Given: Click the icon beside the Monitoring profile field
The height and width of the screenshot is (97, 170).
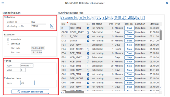Looking at the screenshot, I should tap(52, 26).
